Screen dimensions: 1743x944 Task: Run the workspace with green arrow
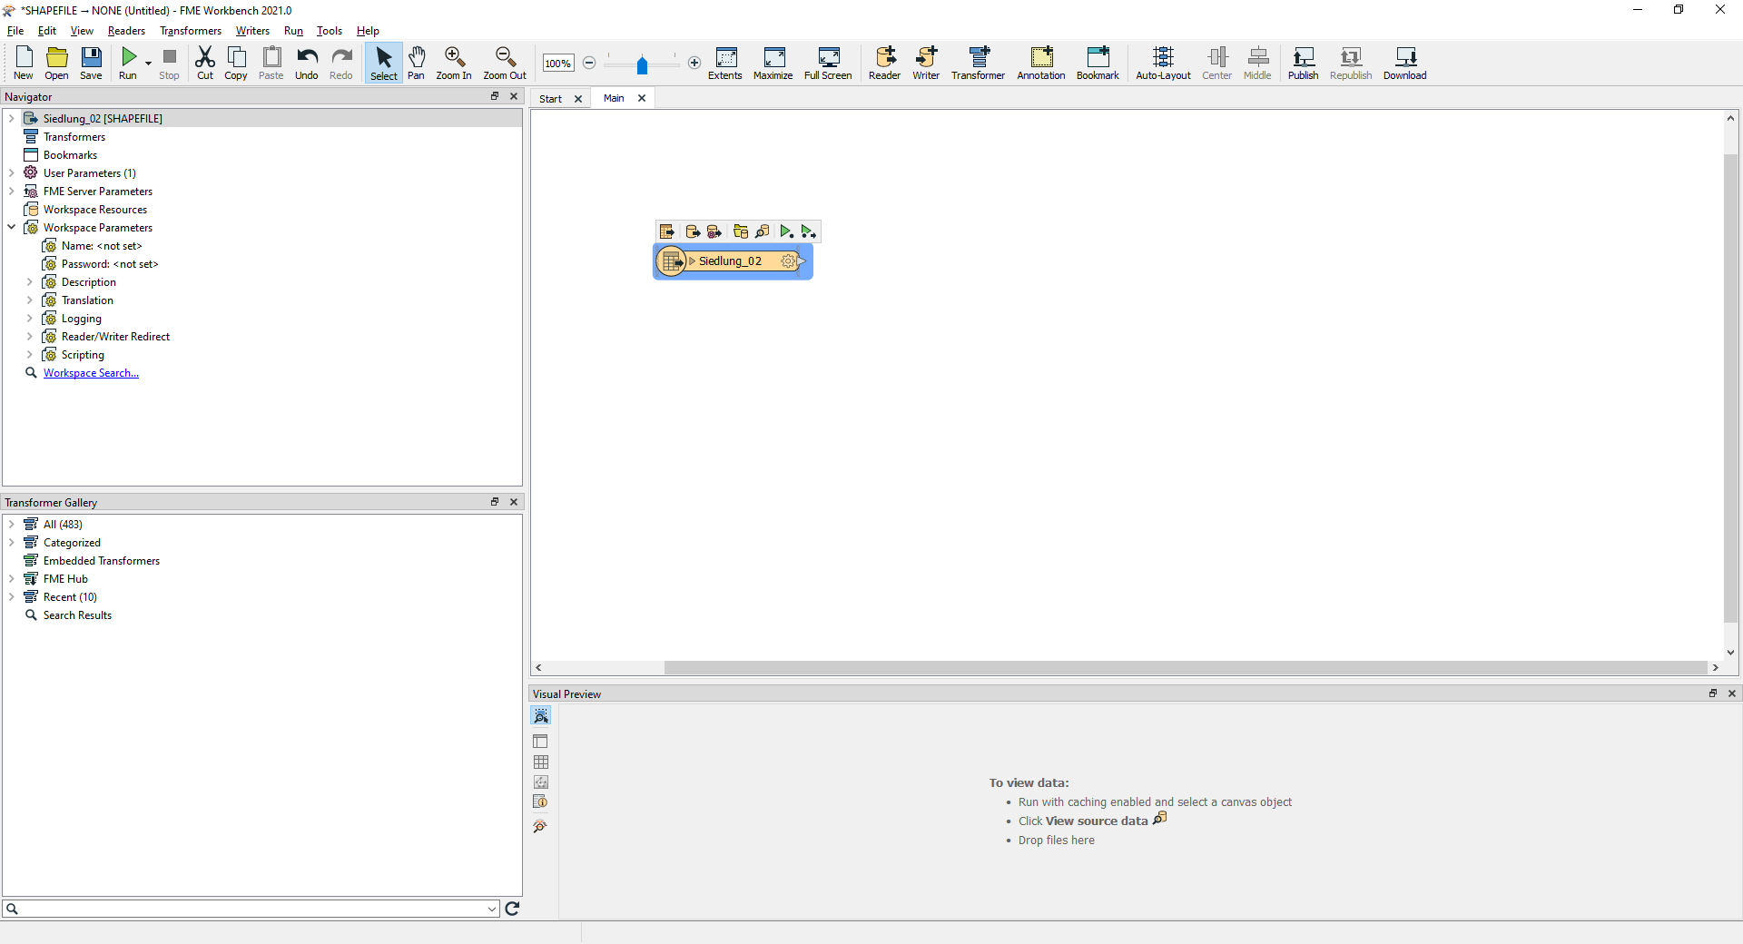click(x=128, y=63)
